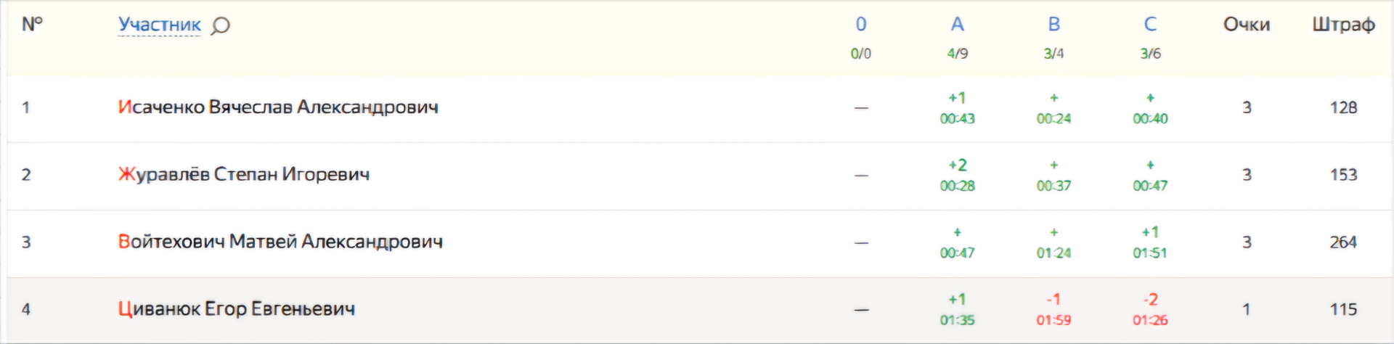The width and height of the screenshot is (1394, 344).
Task: Click Войтехович's problem C result +1 01:51
Action: [x=1150, y=242]
